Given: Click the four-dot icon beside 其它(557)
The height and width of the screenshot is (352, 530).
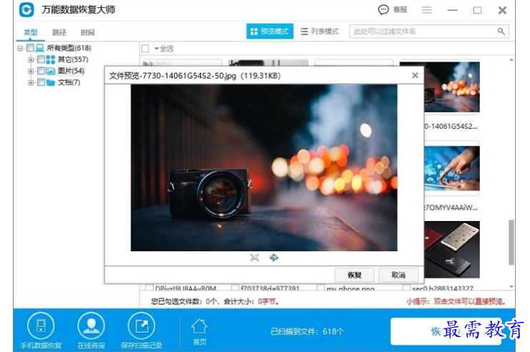Looking at the screenshot, I should [50, 59].
